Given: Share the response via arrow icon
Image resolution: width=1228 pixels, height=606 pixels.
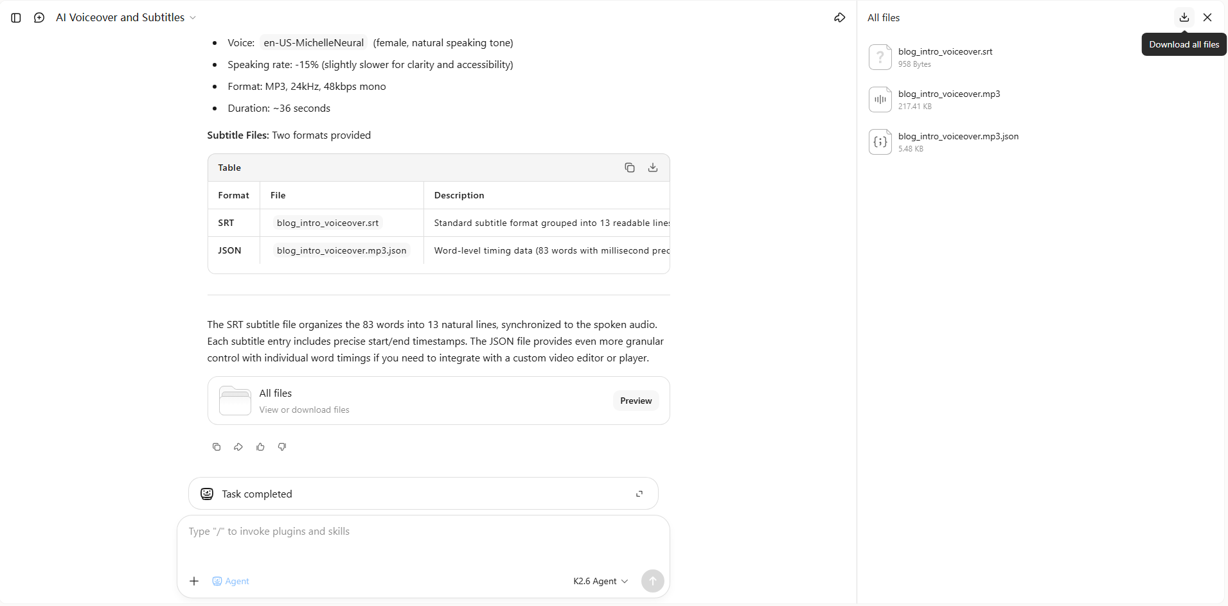Looking at the screenshot, I should [x=238, y=447].
